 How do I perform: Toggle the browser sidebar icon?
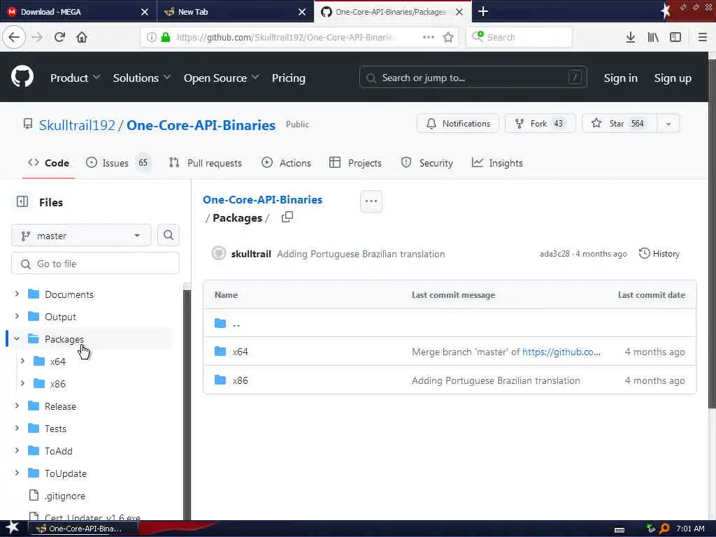click(675, 37)
